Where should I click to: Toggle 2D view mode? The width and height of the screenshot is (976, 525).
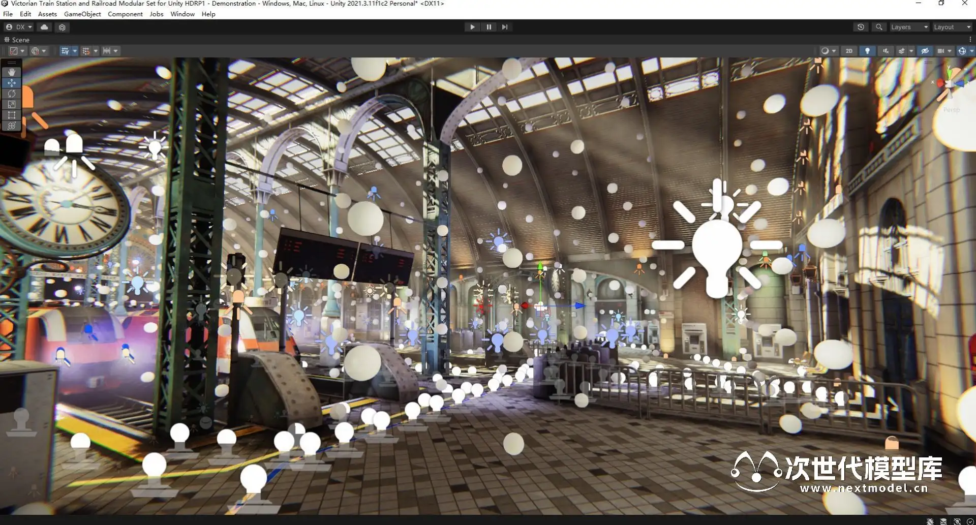[849, 51]
